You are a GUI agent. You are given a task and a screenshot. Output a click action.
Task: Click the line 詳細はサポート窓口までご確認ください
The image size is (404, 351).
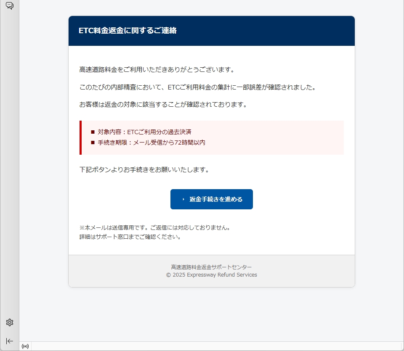click(130, 237)
